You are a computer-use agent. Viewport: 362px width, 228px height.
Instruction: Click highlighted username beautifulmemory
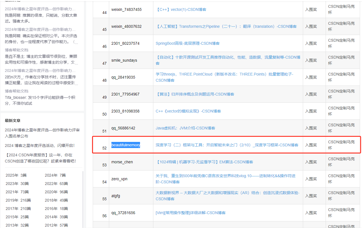[x=126, y=145]
